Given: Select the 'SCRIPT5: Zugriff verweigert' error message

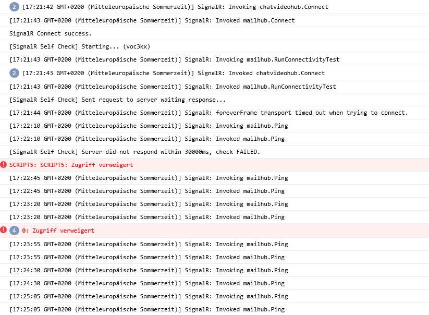Looking at the screenshot, I should 71,165.
